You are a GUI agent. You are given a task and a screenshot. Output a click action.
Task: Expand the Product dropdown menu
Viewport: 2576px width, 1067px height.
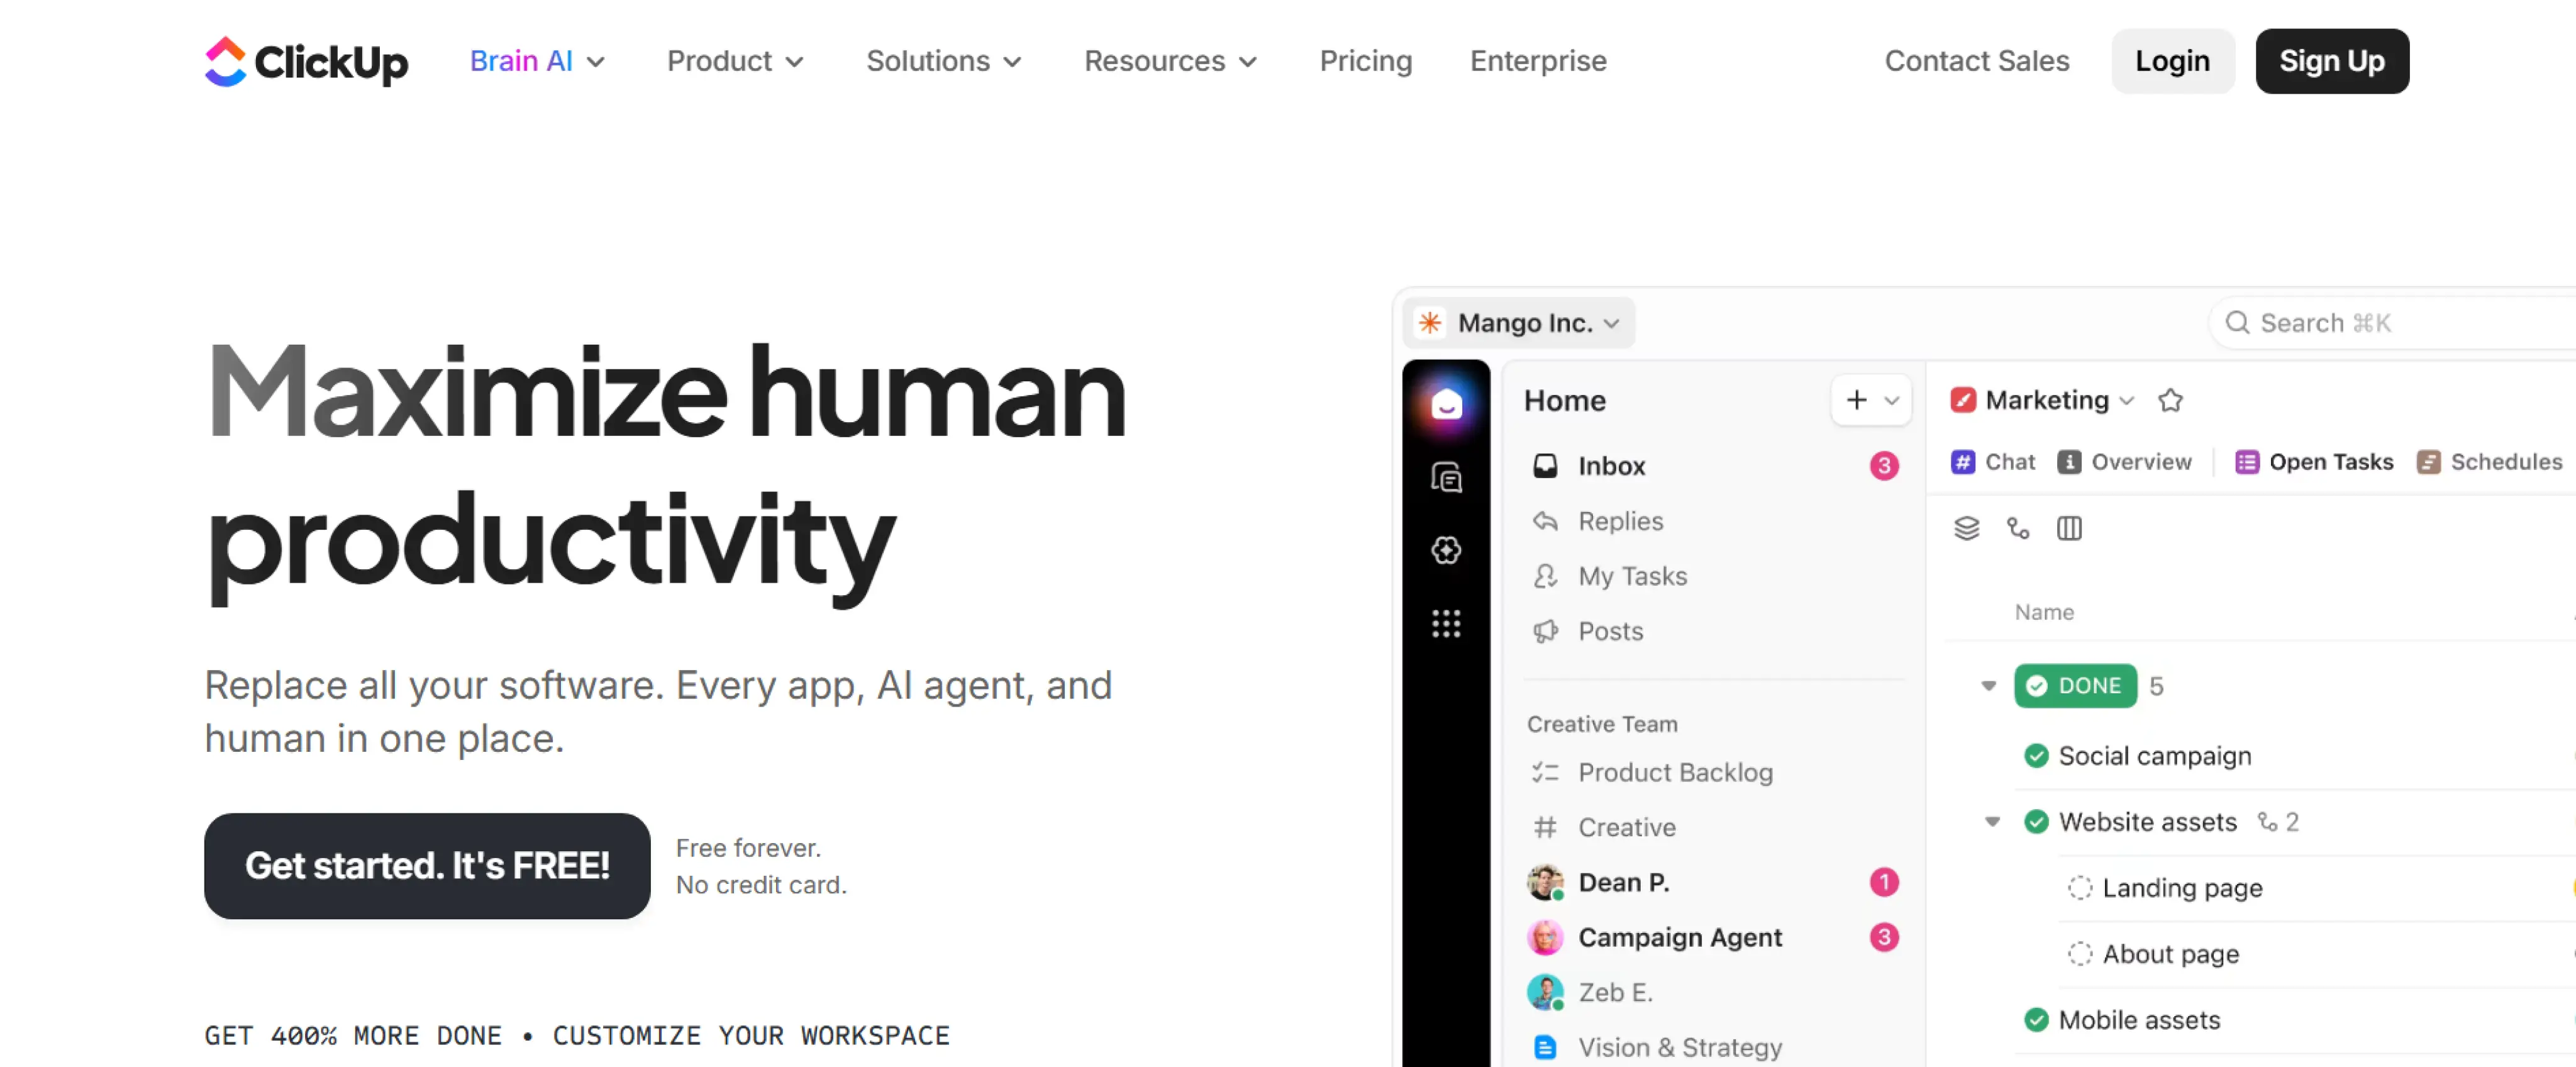click(x=735, y=61)
